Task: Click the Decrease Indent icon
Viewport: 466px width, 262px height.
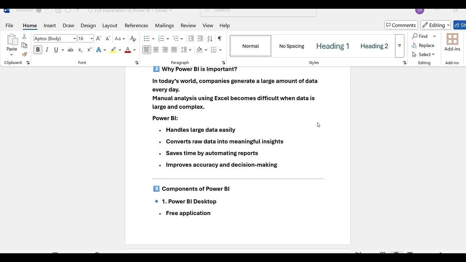Action: [x=191, y=39]
